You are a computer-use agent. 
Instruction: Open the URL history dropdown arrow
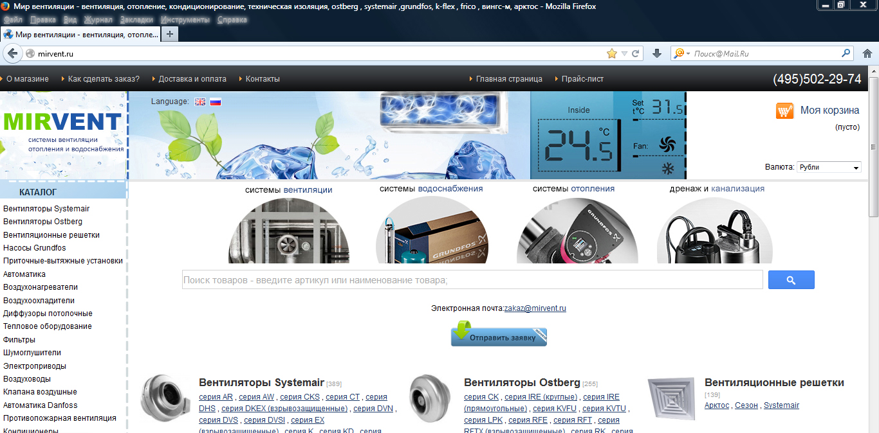coord(624,53)
